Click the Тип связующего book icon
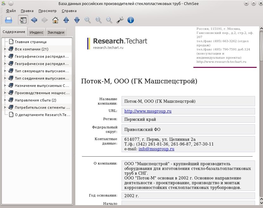This screenshot has height=208, width=263. pyautogui.click(x=11, y=71)
